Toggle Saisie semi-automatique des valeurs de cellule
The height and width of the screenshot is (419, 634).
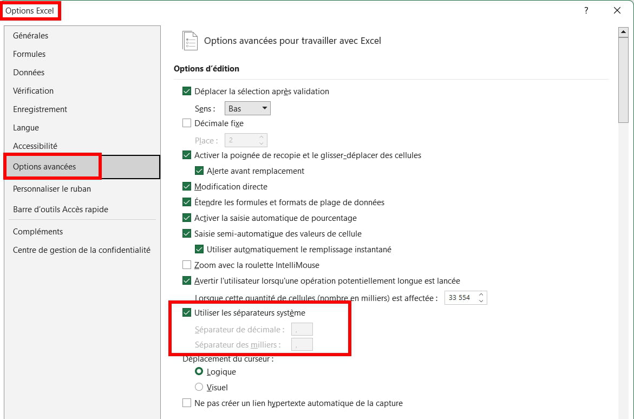coord(186,234)
